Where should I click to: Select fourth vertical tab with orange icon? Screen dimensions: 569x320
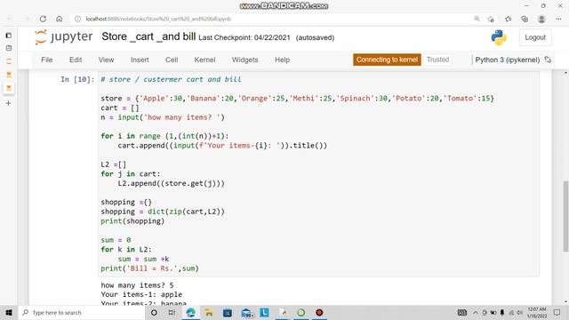[9, 75]
